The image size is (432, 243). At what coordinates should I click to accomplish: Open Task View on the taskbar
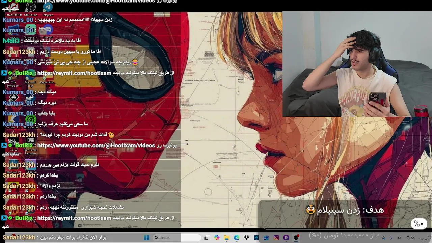coord(207,238)
